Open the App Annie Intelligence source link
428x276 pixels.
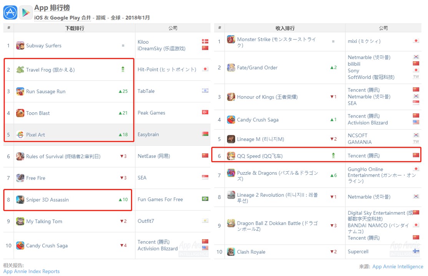coord(398,266)
